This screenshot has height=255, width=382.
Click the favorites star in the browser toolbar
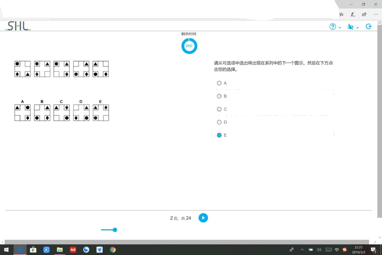341,14
